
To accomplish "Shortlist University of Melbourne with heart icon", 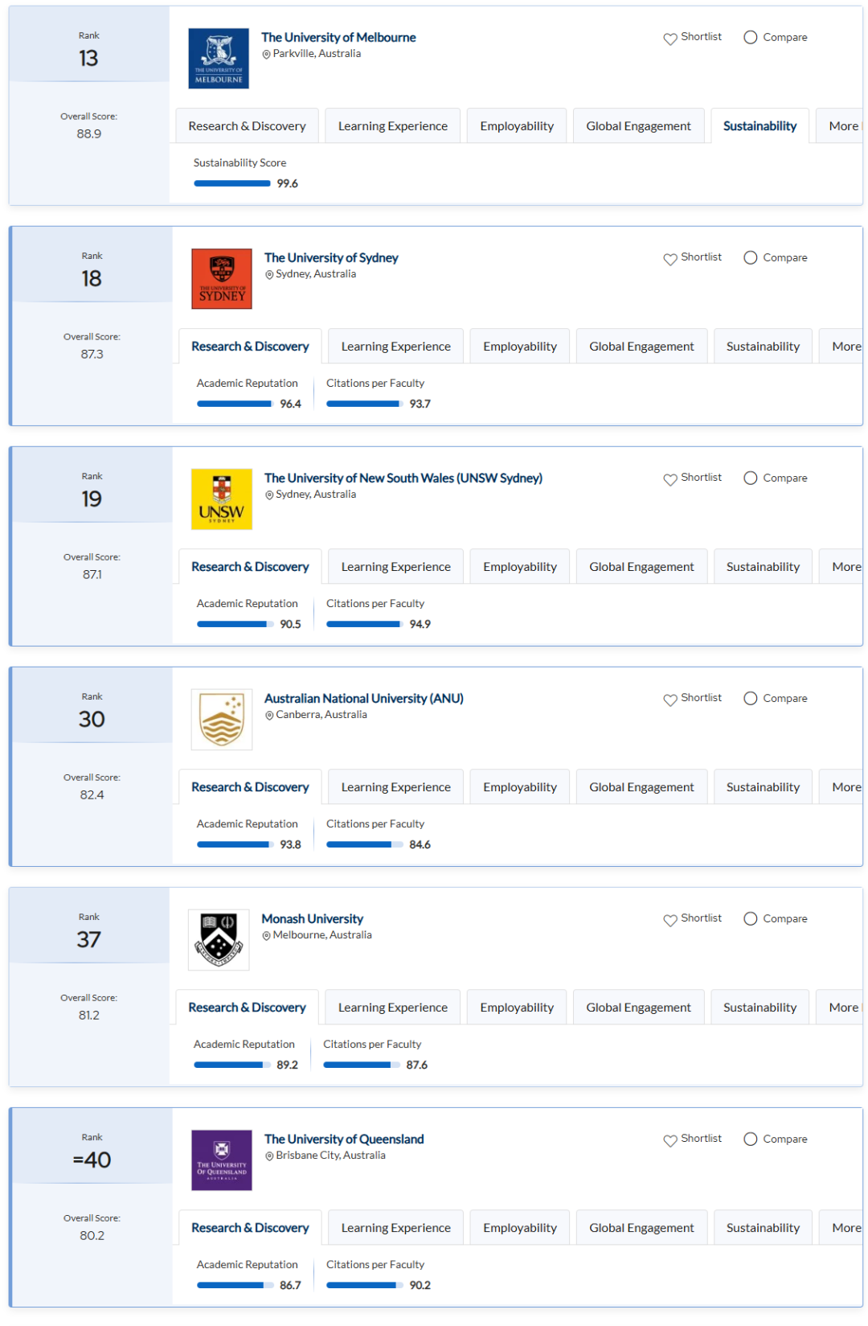I will (693, 38).
